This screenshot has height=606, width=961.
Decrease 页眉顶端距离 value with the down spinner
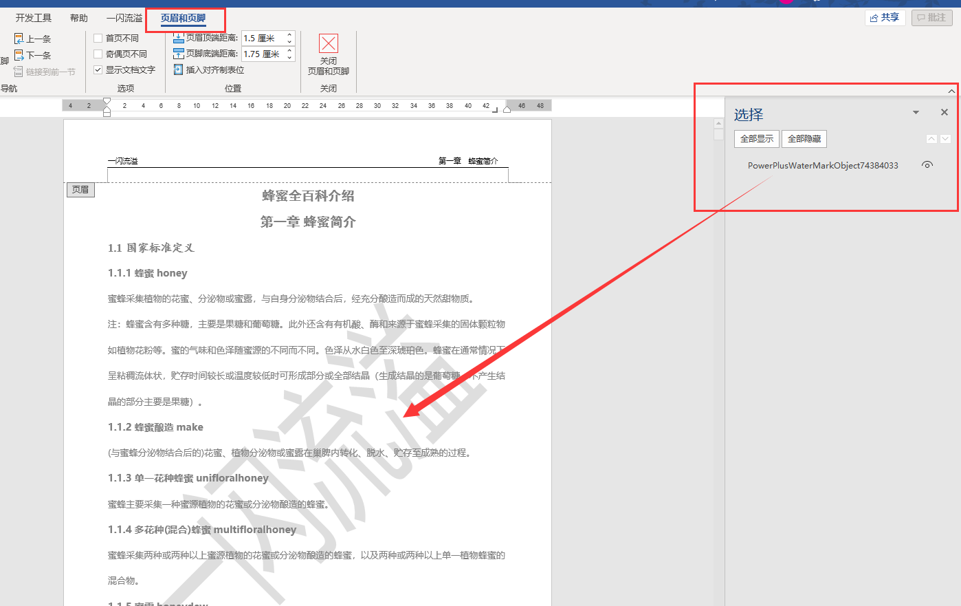(x=289, y=42)
